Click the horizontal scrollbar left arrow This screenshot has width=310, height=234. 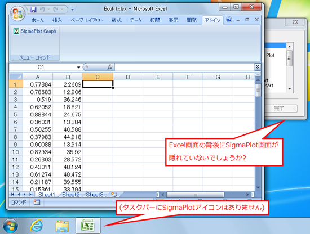(163, 195)
